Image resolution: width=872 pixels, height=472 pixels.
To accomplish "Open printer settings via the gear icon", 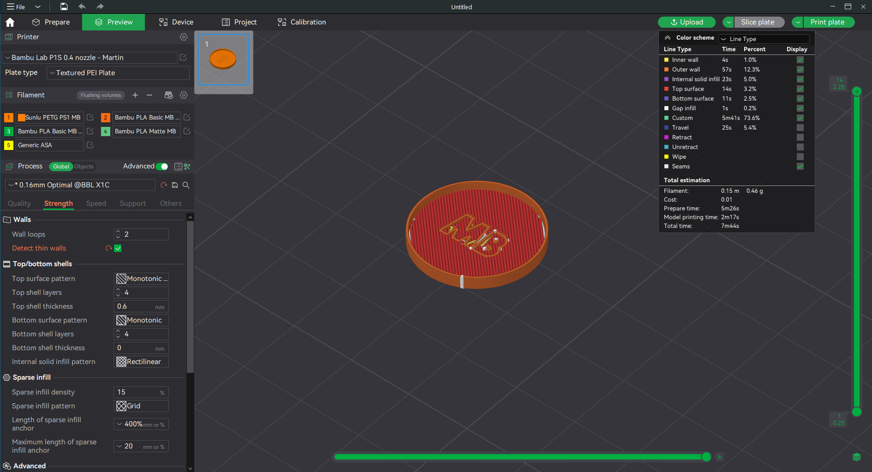I will tap(184, 37).
